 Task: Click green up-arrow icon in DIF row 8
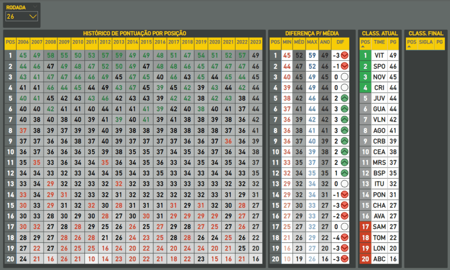pyautogui.click(x=345, y=130)
